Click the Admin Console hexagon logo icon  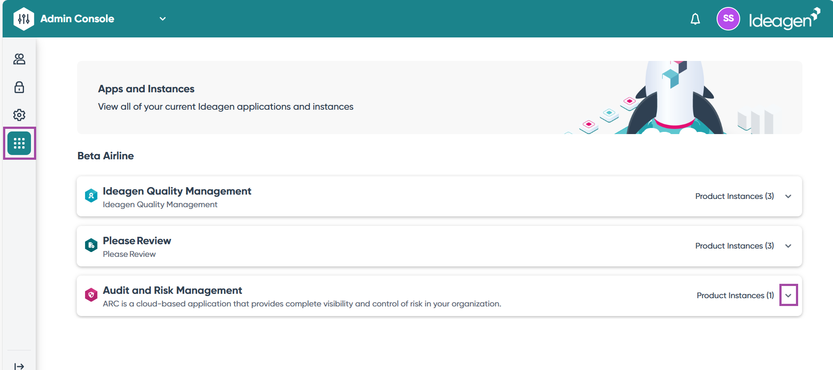(24, 19)
